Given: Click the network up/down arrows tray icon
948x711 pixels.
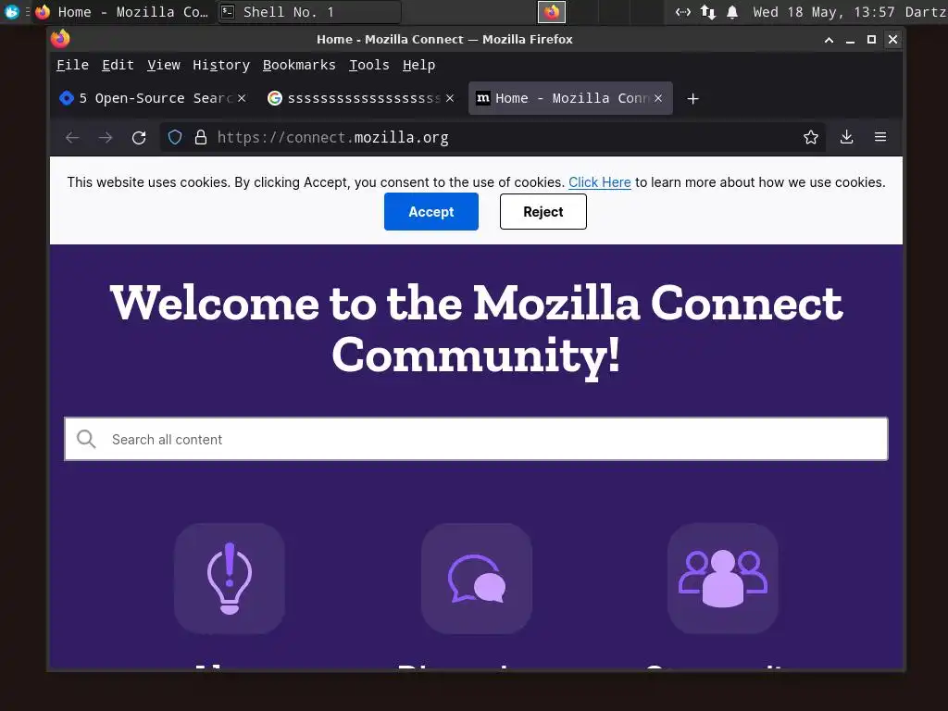Looking at the screenshot, I should click(x=708, y=12).
